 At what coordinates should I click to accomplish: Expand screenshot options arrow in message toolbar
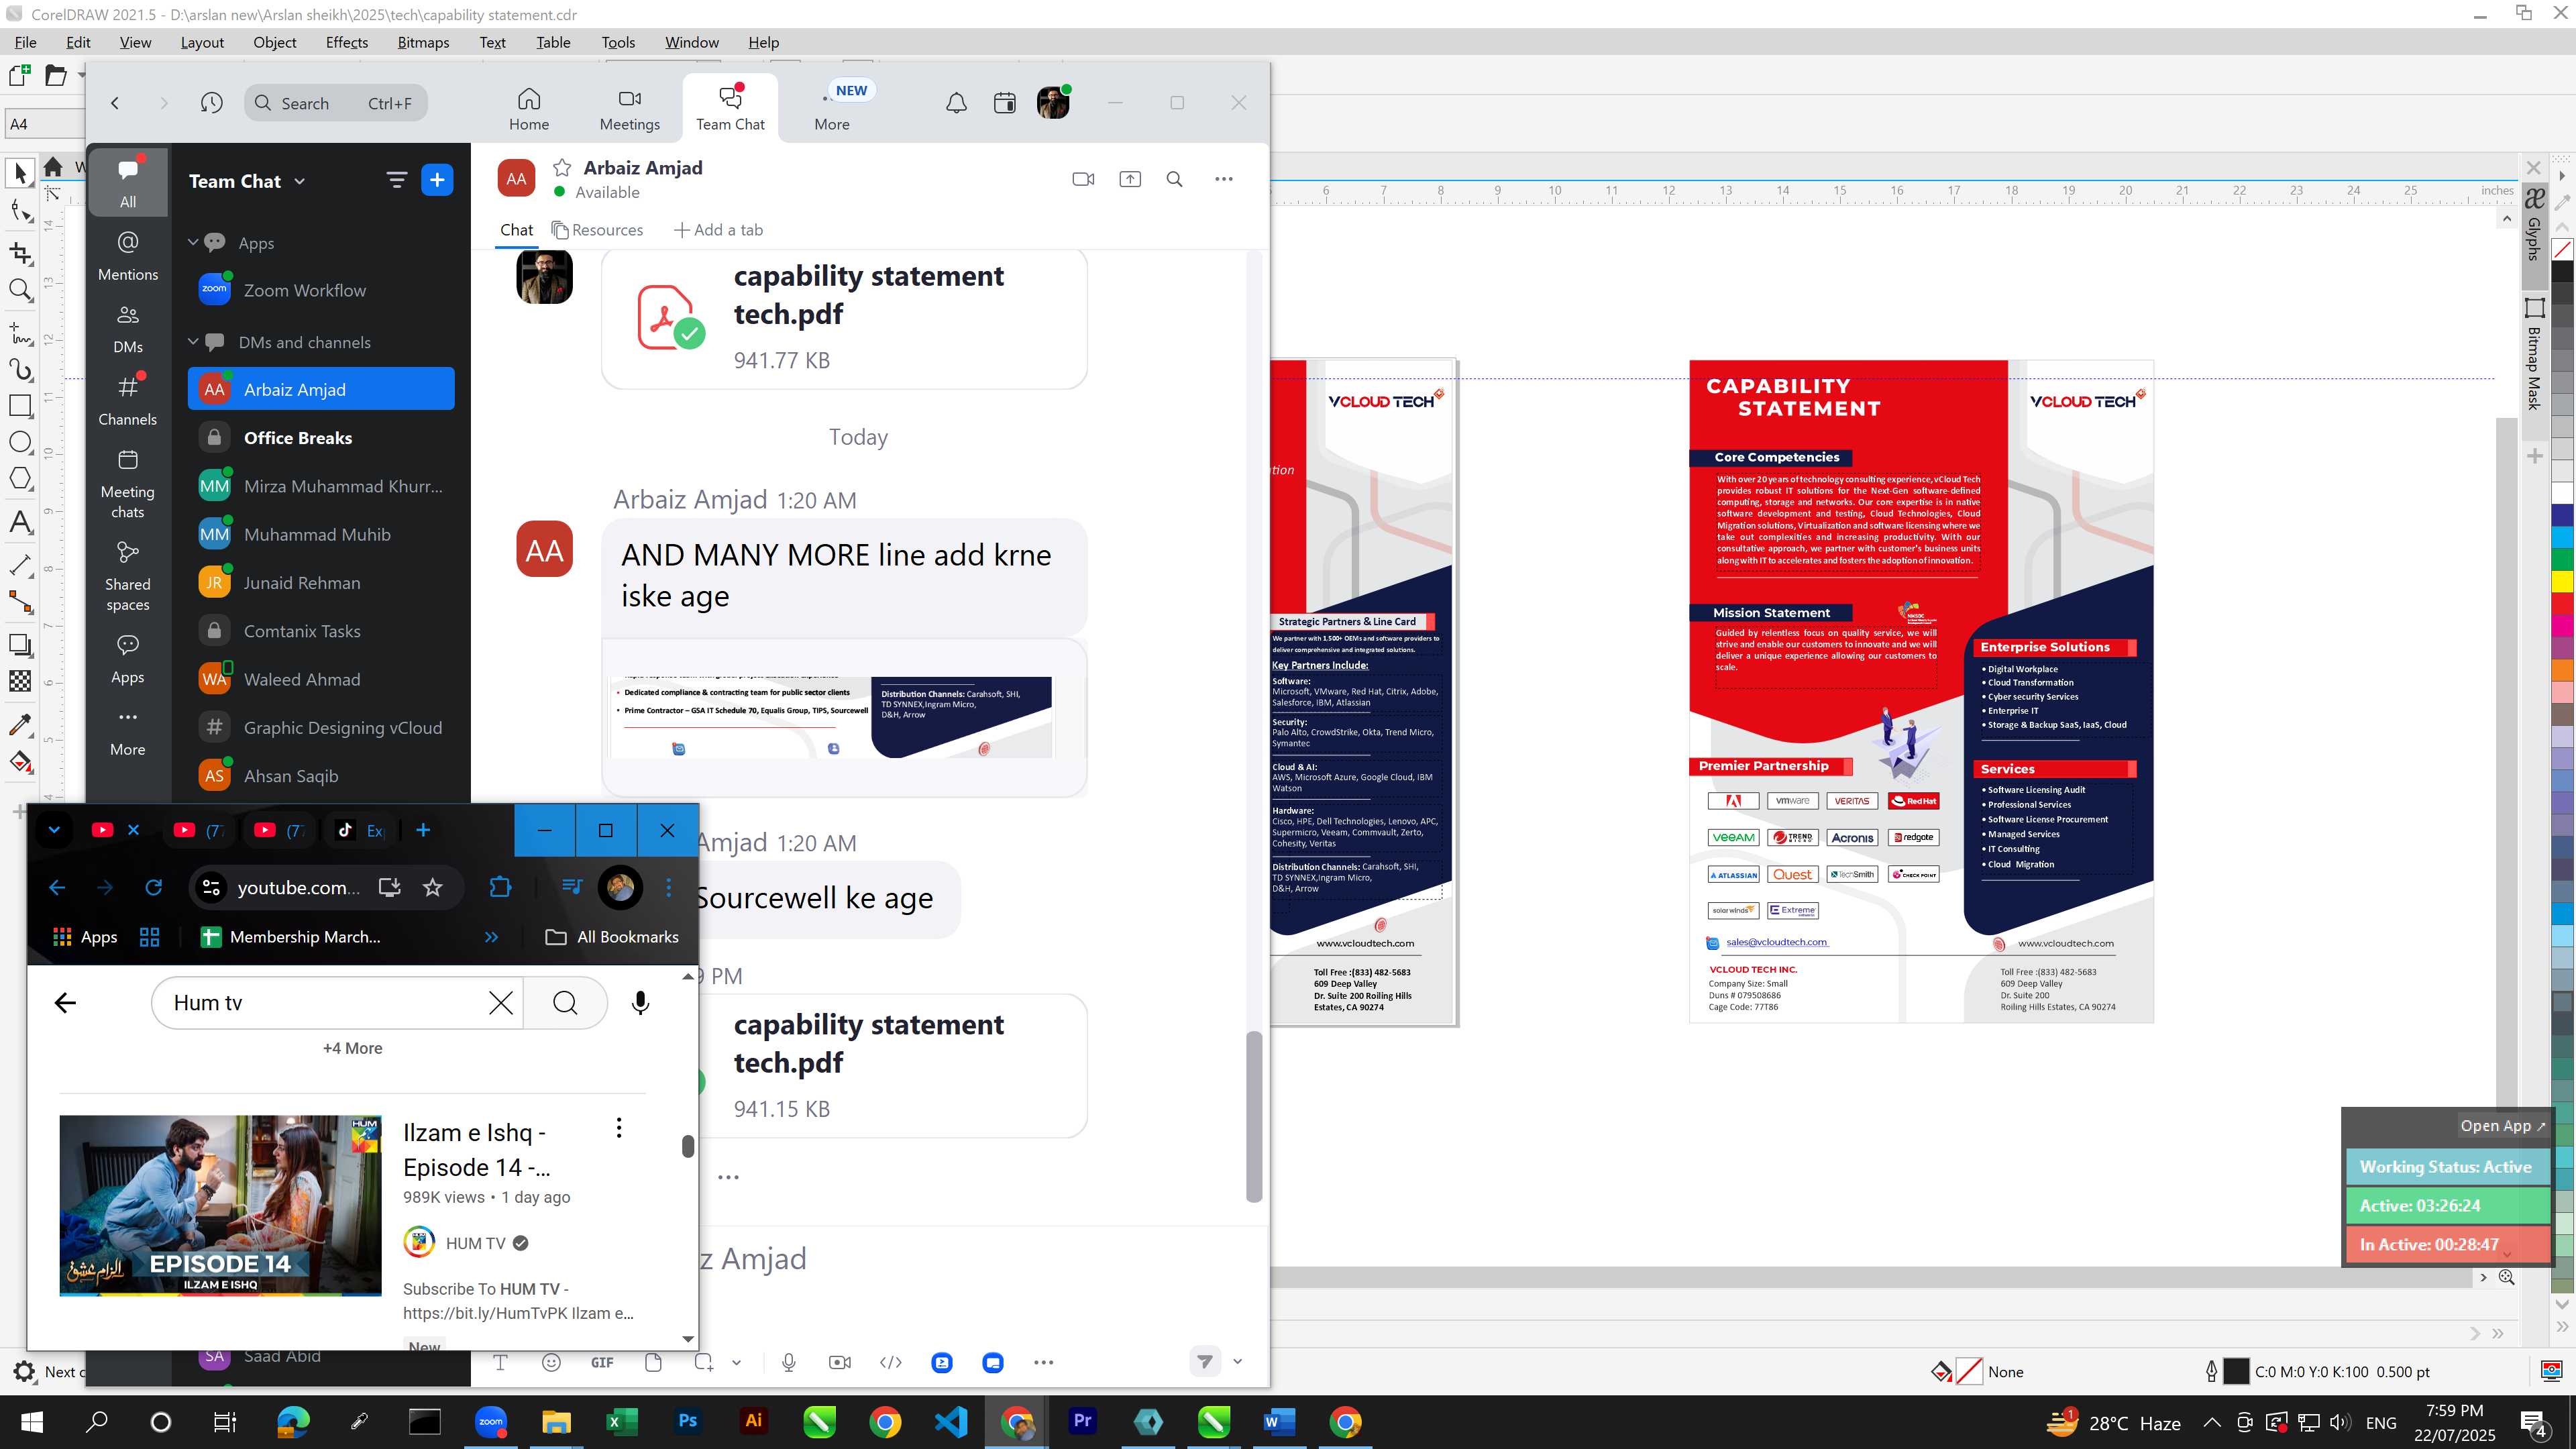pyautogui.click(x=736, y=1362)
